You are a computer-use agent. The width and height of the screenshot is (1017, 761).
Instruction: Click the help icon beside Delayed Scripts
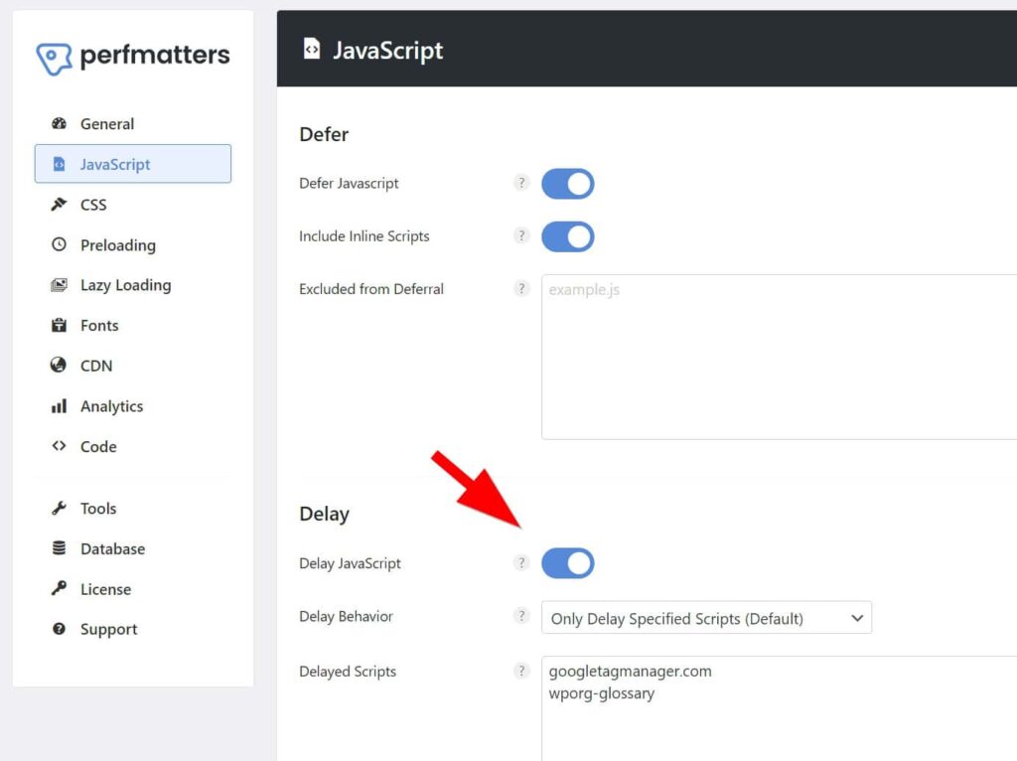(521, 672)
